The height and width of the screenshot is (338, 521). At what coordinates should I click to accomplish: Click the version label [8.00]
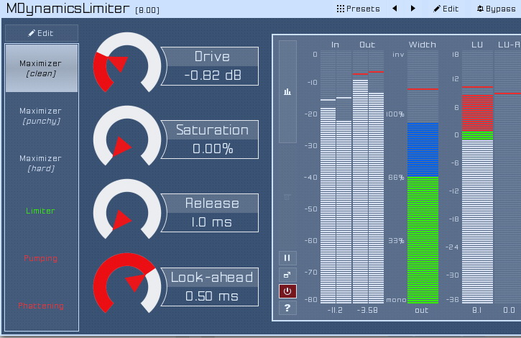(147, 10)
